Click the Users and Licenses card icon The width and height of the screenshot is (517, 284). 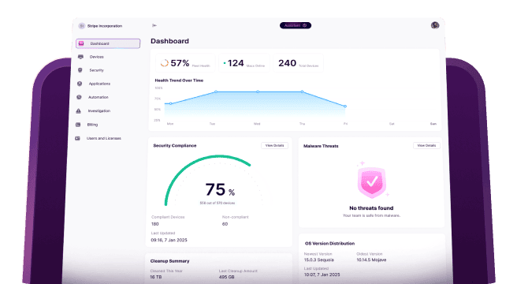point(77,138)
